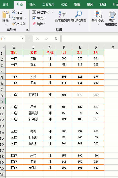Click the AutoSum (自动求和) sigma icon
This screenshot has width=118, height=178.
click(x=34, y=12)
